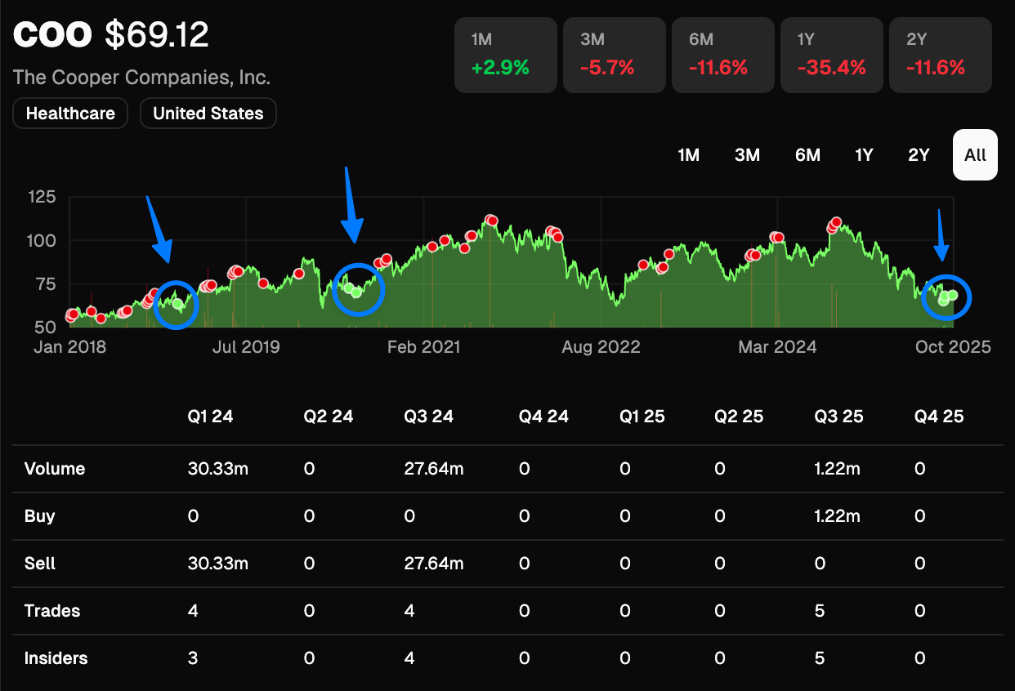Viewport: 1015px width, 691px height.
Task: Click the Aug 2022 axis label
Action: coord(601,347)
